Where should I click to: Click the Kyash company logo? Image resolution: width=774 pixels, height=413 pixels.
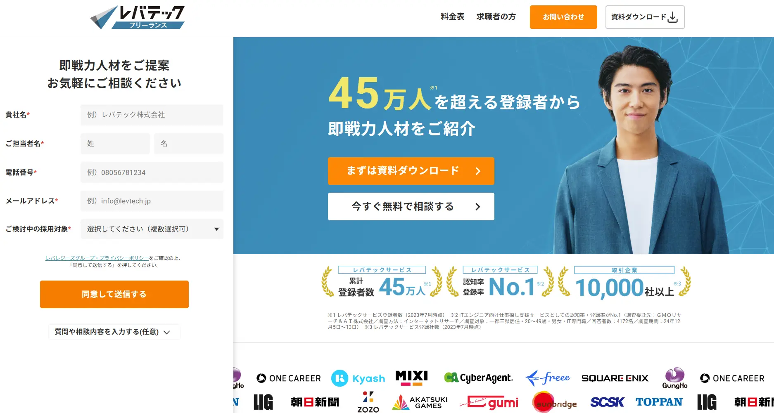pyautogui.click(x=358, y=378)
